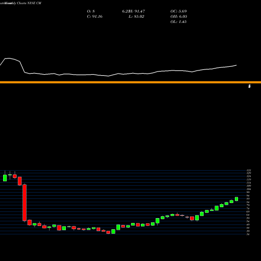The height and width of the screenshot is (261, 261).
Task: Click the "69" price axis label
Action: point(248,212)
